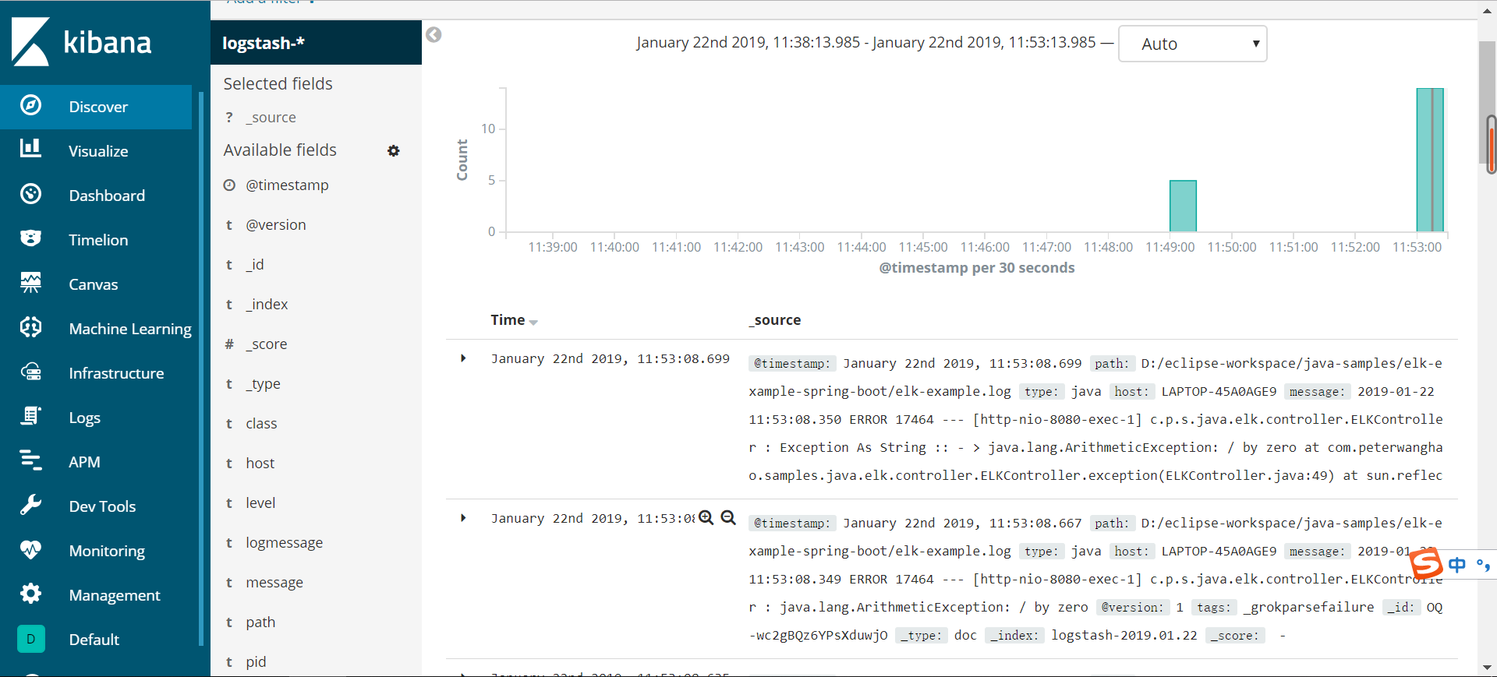The image size is (1497, 677).
Task: Open Management gear icon
Action: (31, 594)
